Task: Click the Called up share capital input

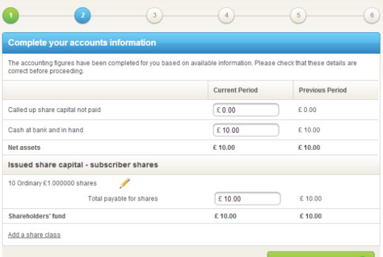Action: click(x=247, y=110)
